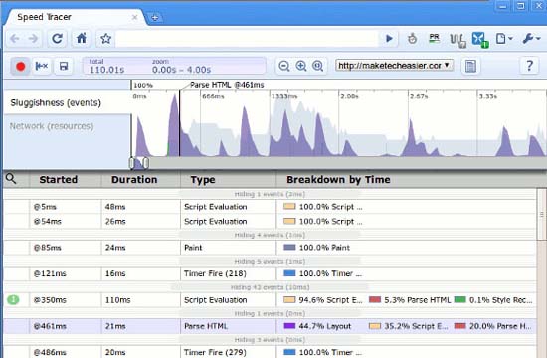This screenshot has width=547, height=358.
Task: Expand the hidden 42 events row
Action: (x=270, y=287)
